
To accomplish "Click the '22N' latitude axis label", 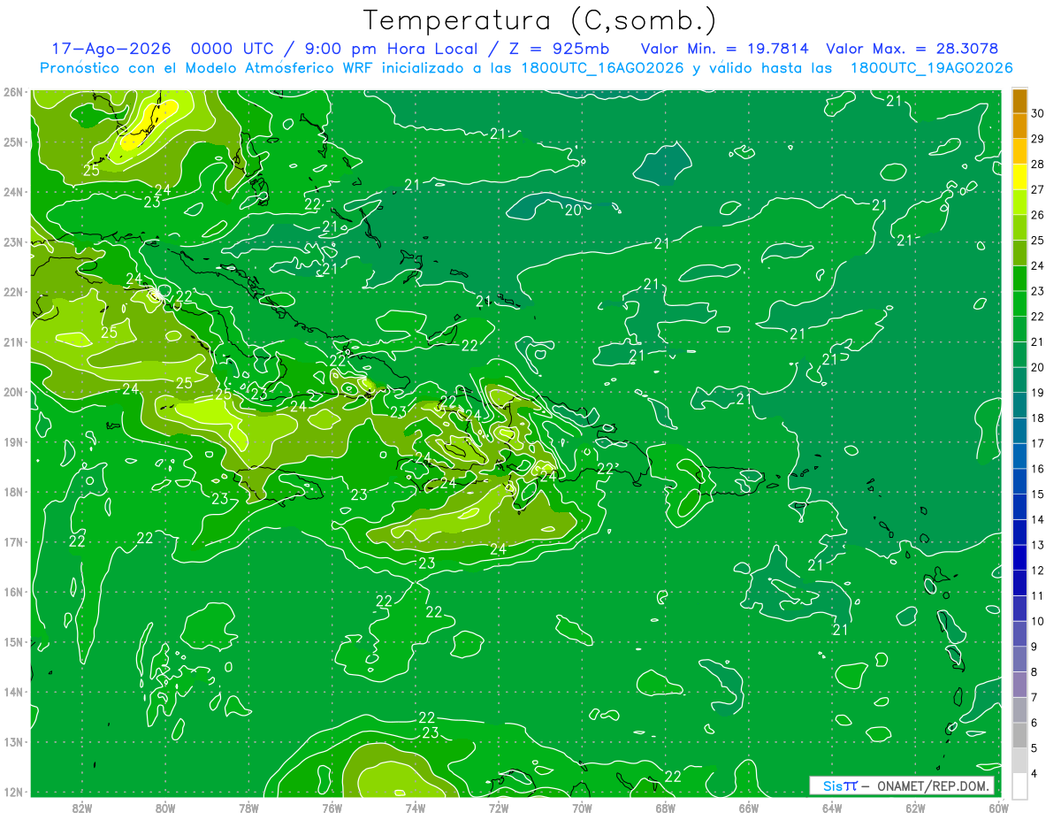I will pos(12,291).
